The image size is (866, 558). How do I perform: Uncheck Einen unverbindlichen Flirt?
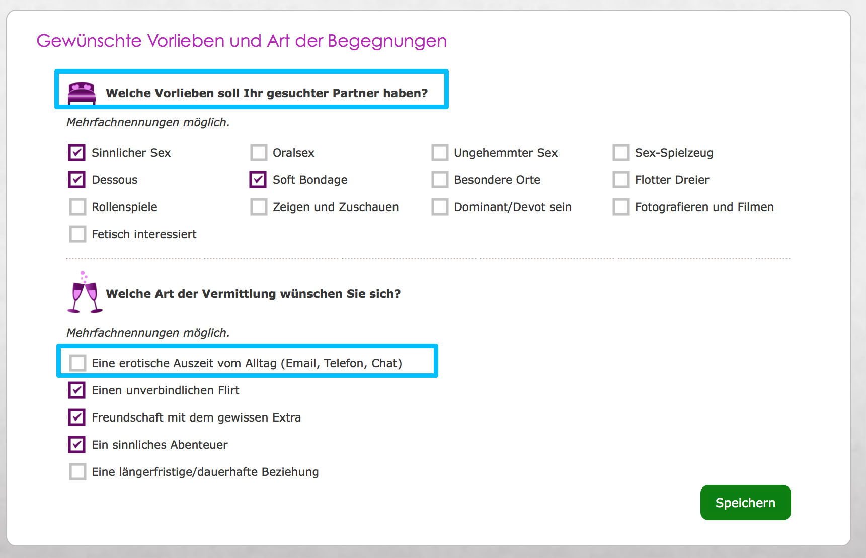[77, 390]
